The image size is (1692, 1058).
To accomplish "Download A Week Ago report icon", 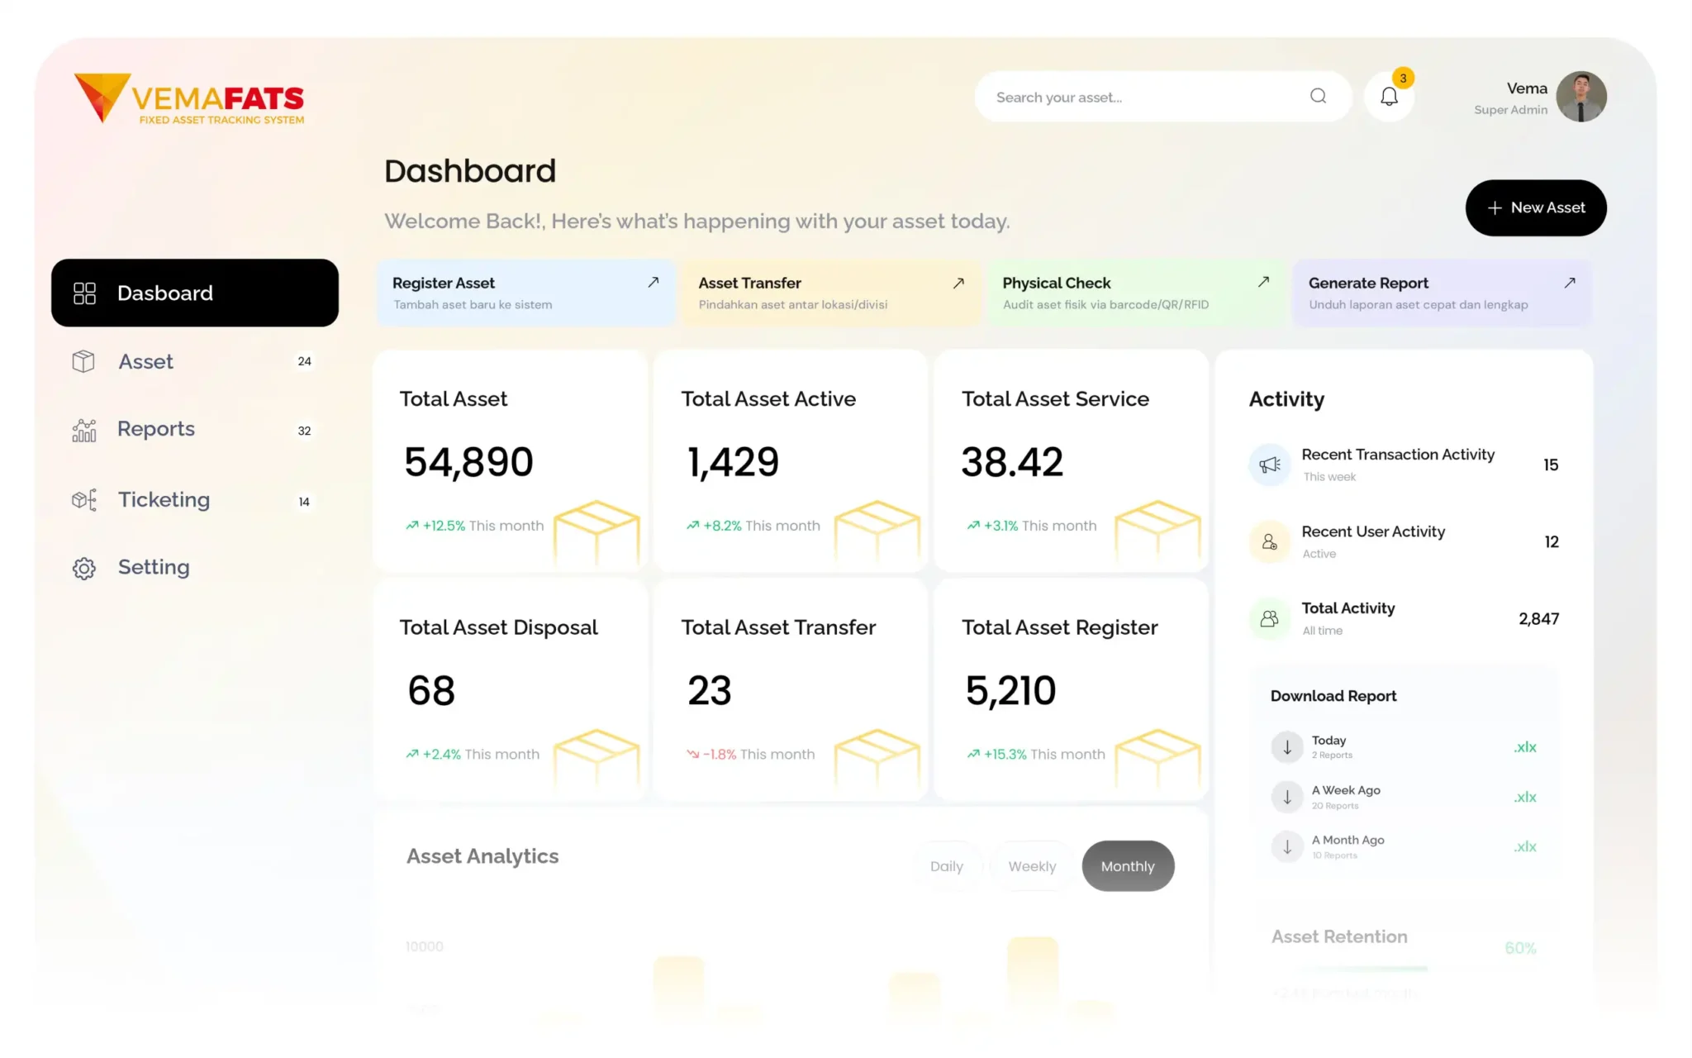I will [1286, 797].
